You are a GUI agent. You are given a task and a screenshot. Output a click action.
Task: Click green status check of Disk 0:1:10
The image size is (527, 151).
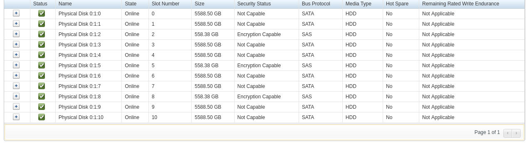pos(42,117)
